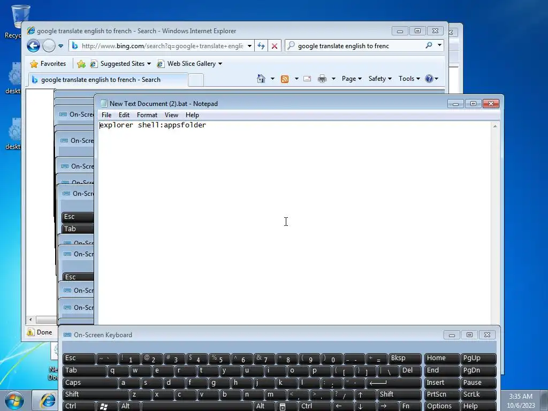This screenshot has height=411, width=548.
Task: Toggle left Ctrl key on On-Screen Keyboard
Action: (x=79, y=407)
